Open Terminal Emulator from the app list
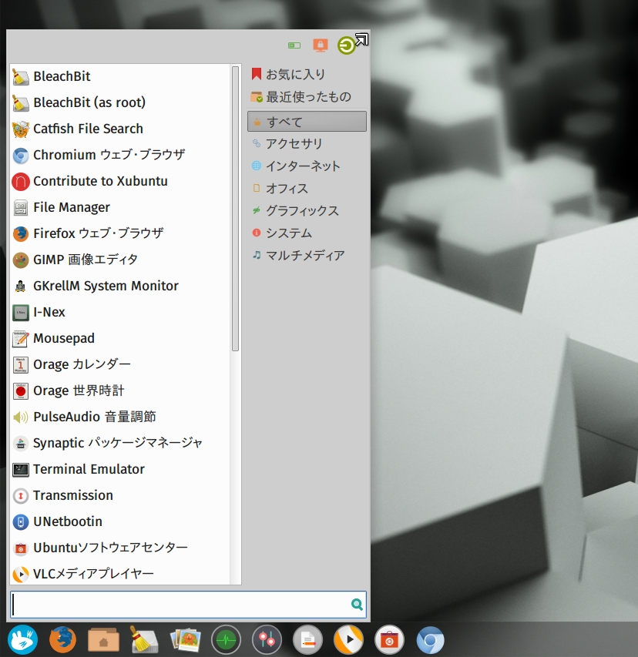The width and height of the screenshot is (638, 657). [x=89, y=469]
